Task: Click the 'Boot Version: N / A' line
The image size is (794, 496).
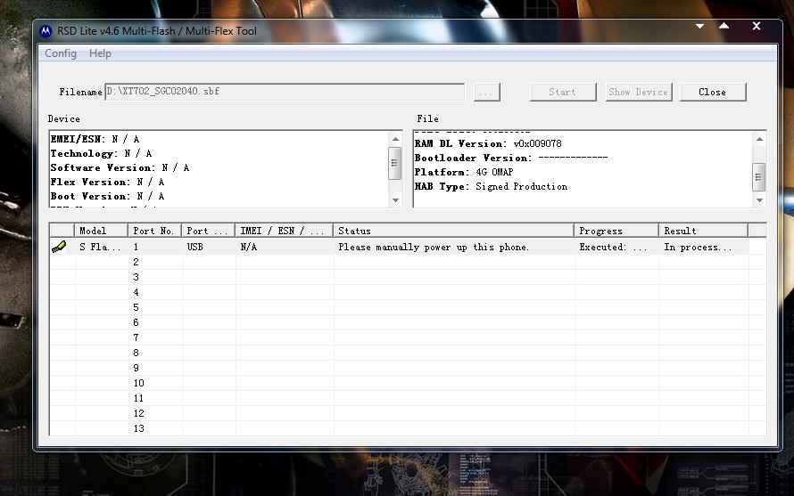Action: pyautogui.click(x=107, y=196)
